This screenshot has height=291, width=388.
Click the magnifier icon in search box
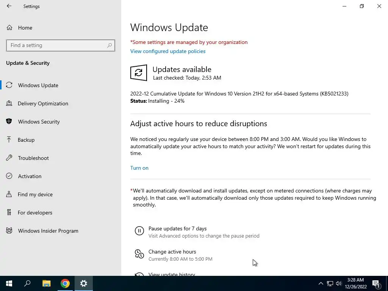tap(110, 45)
